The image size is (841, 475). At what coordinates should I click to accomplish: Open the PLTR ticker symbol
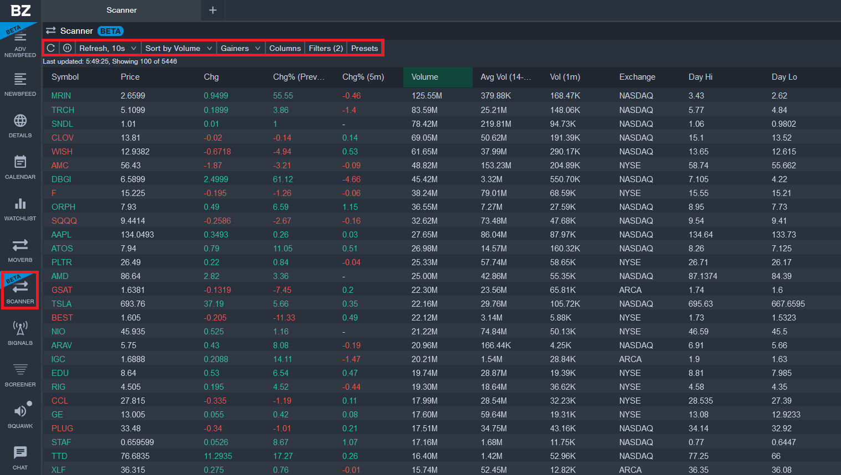(x=61, y=262)
